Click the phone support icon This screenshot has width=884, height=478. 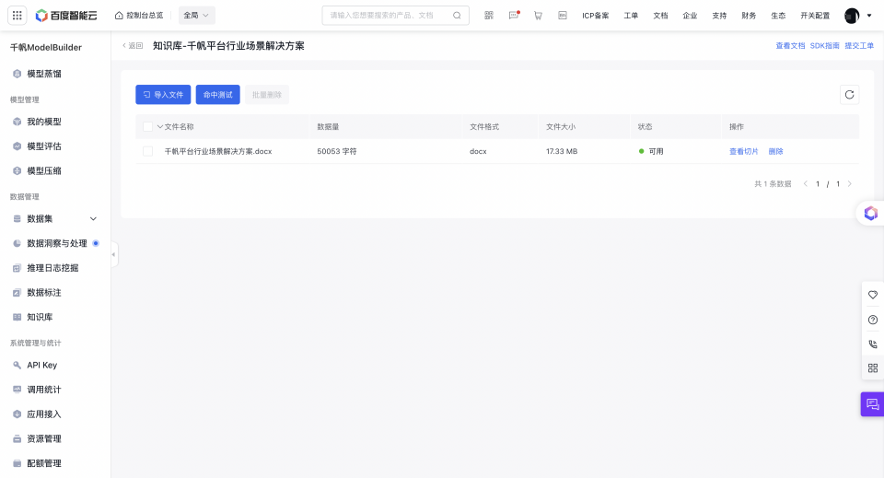872,344
